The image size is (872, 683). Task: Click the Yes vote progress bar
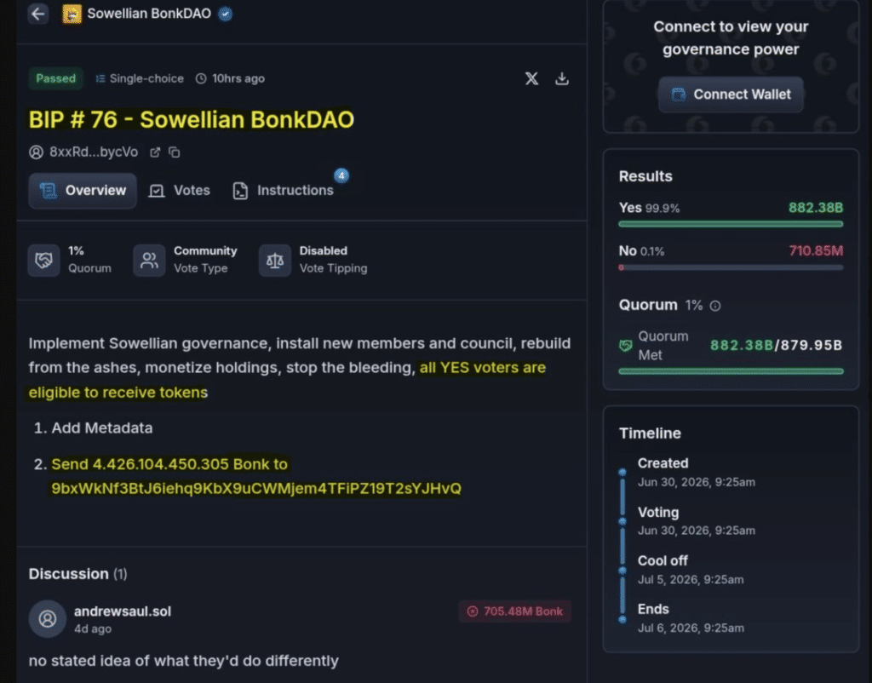pos(731,224)
